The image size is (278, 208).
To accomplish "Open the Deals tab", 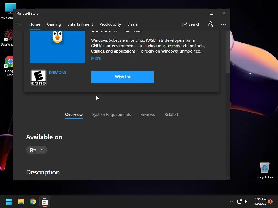I will [x=132, y=24].
